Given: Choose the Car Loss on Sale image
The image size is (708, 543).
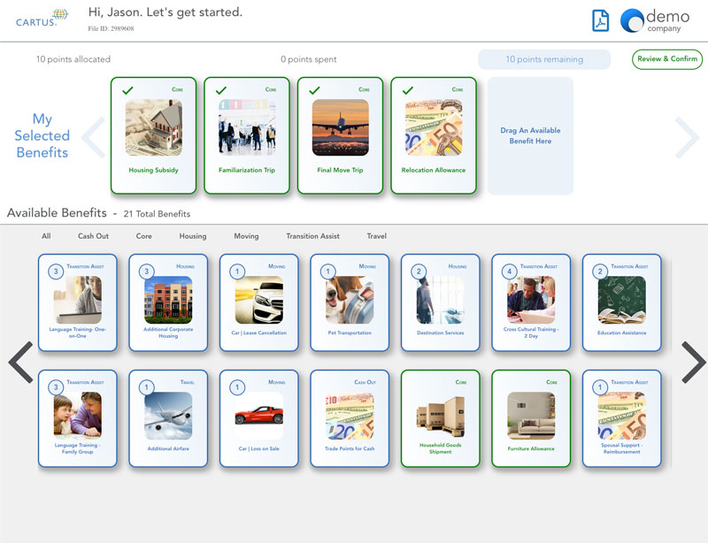Looking at the screenshot, I should 258,416.
